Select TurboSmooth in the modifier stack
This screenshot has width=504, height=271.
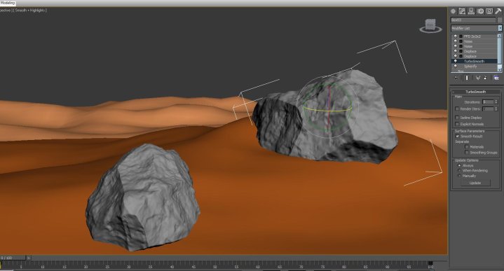pos(475,61)
